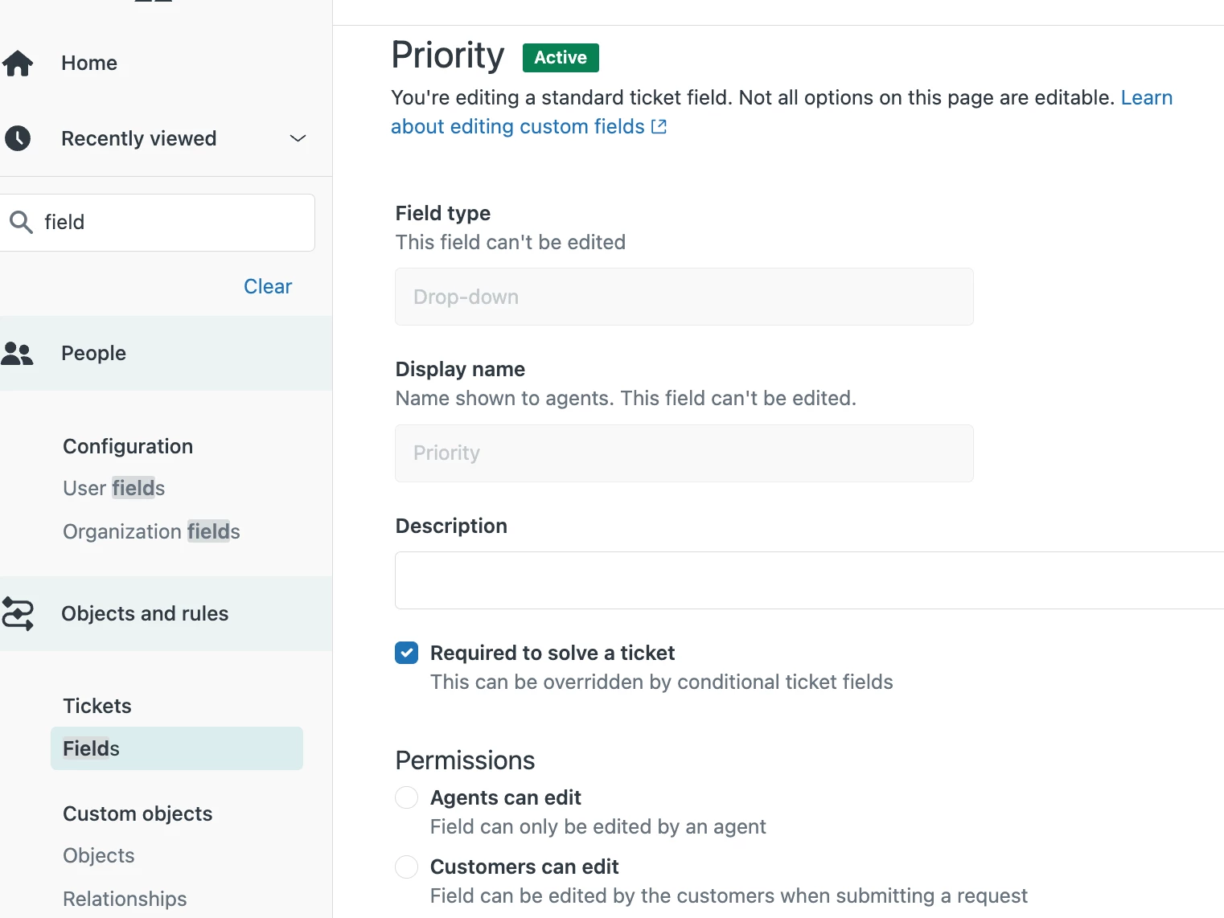Click the Recently viewed clock icon
This screenshot has width=1224, height=918.
click(18, 138)
